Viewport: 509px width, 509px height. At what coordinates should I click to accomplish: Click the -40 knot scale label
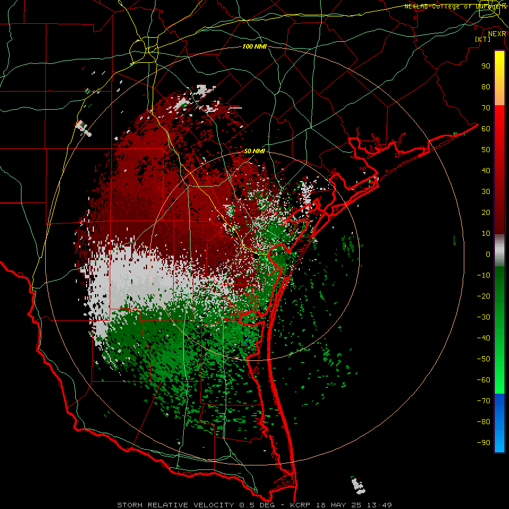pos(484,338)
